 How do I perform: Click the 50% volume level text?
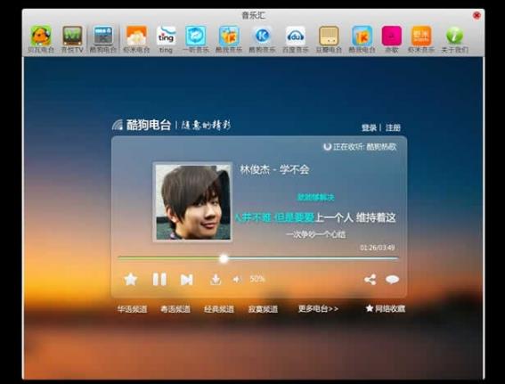(257, 279)
